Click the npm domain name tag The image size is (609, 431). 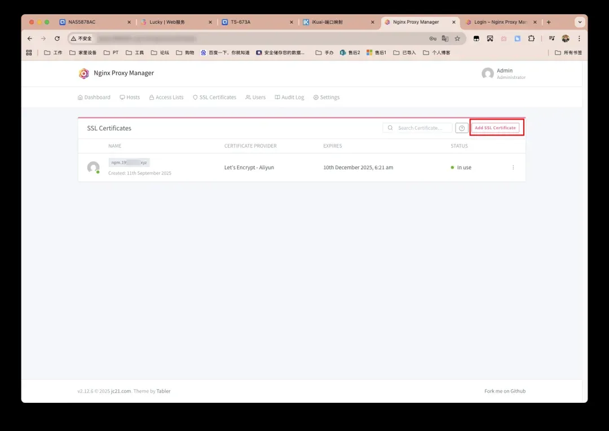pos(129,162)
